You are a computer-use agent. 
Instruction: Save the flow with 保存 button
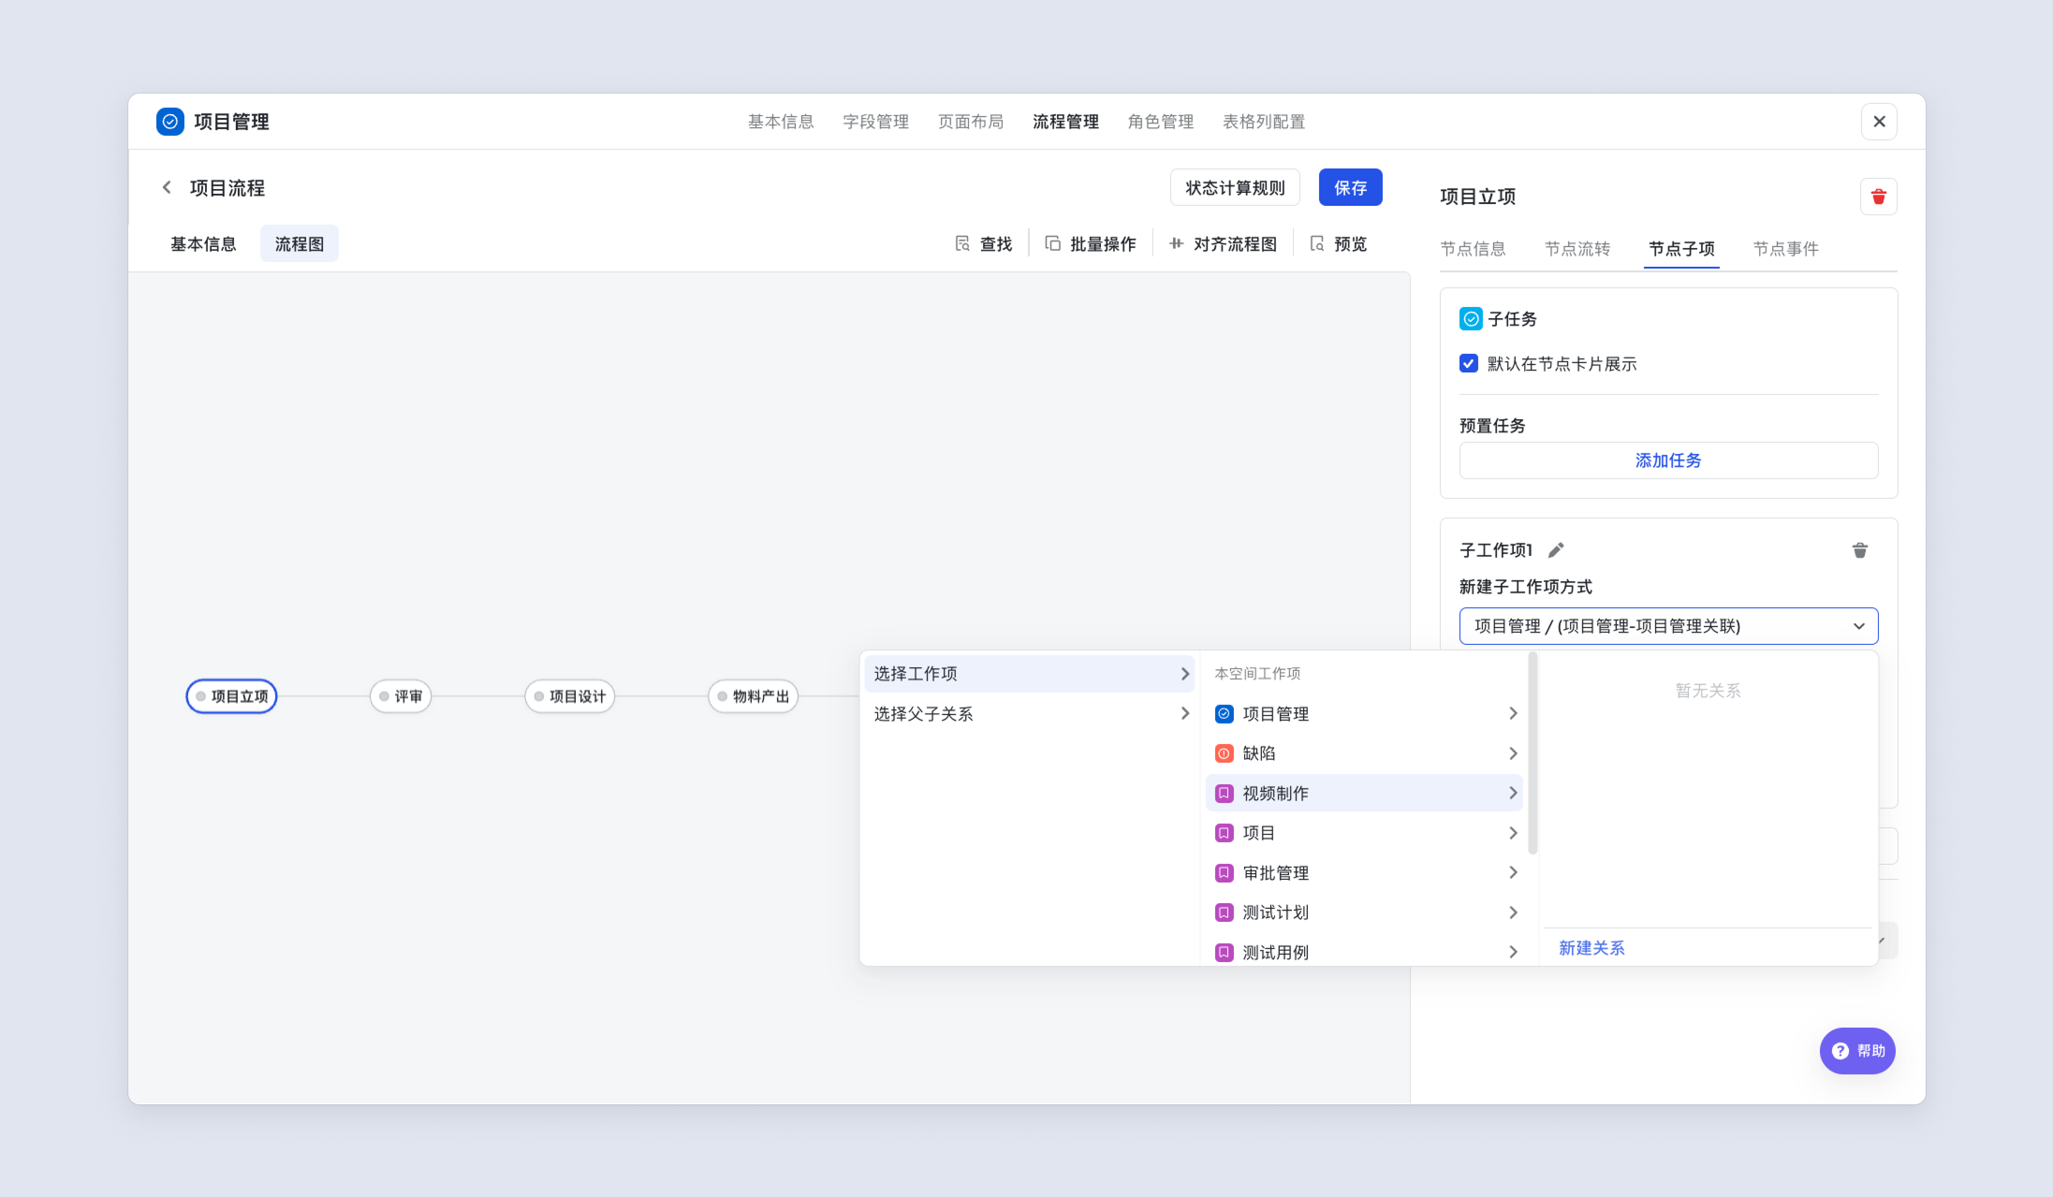pyautogui.click(x=1350, y=187)
